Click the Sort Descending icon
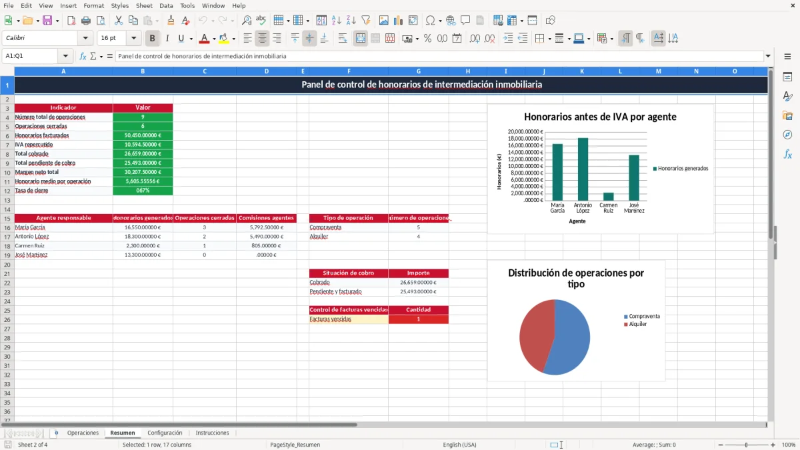Image resolution: width=800 pixels, height=450 pixels. click(351, 21)
